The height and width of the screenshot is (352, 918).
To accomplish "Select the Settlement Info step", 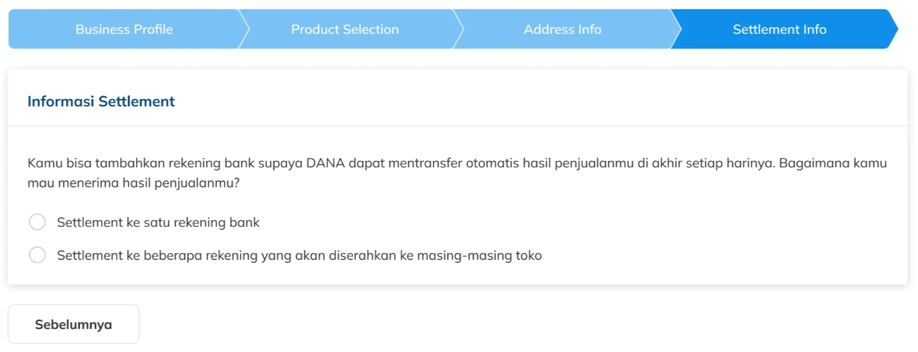I will click(779, 29).
